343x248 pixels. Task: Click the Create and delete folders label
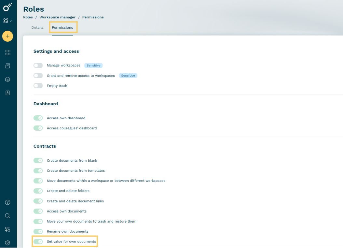(x=68, y=191)
